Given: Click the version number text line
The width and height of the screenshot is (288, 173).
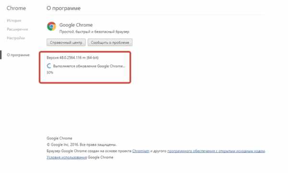Looking at the screenshot, I should [x=72, y=58].
